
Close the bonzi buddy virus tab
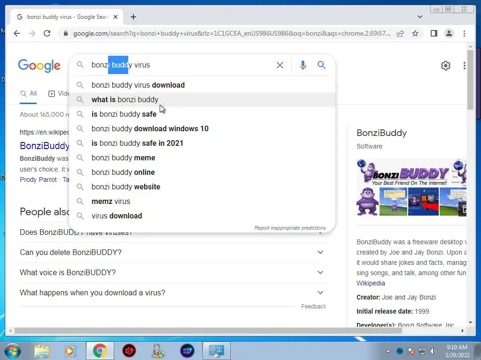(116, 17)
